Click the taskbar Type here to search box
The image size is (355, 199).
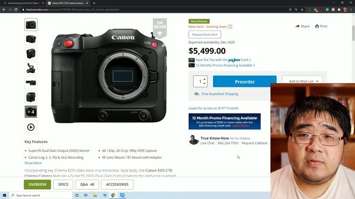(40, 195)
